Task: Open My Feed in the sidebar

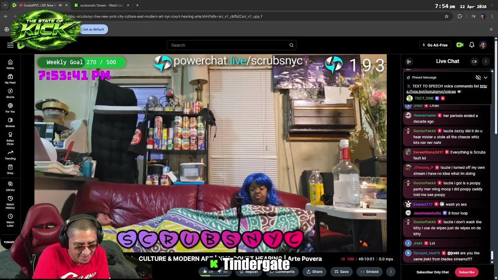Action: pyautogui.click(x=10, y=79)
